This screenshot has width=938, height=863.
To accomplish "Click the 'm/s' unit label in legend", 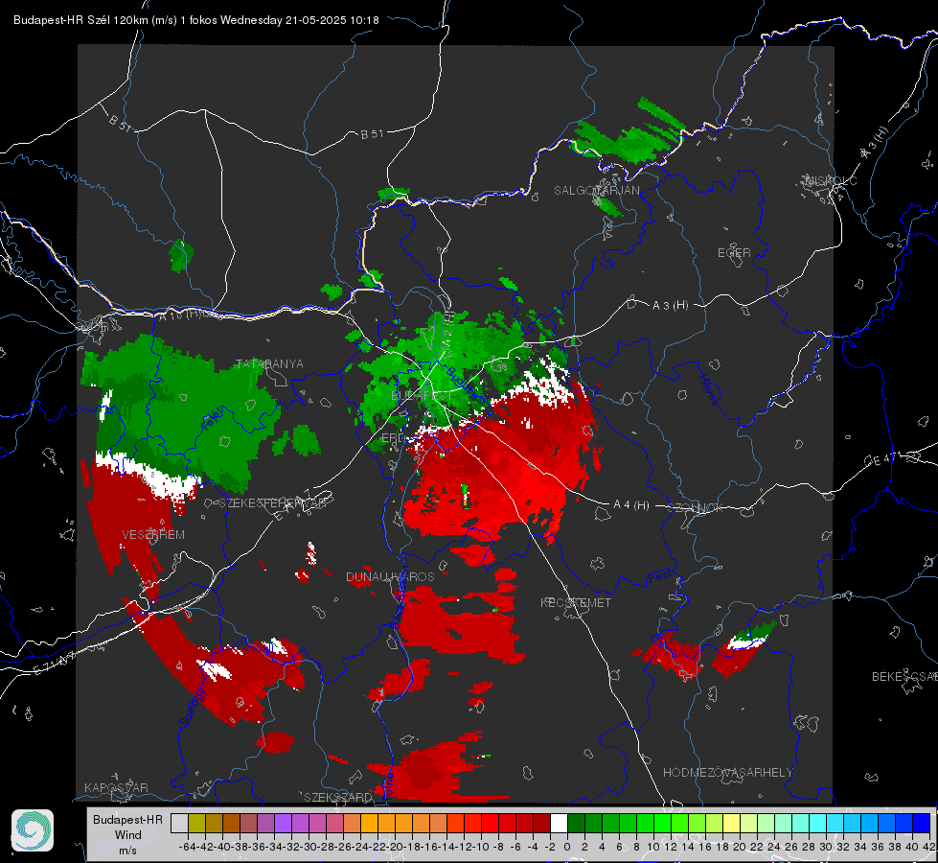I will pos(127,851).
